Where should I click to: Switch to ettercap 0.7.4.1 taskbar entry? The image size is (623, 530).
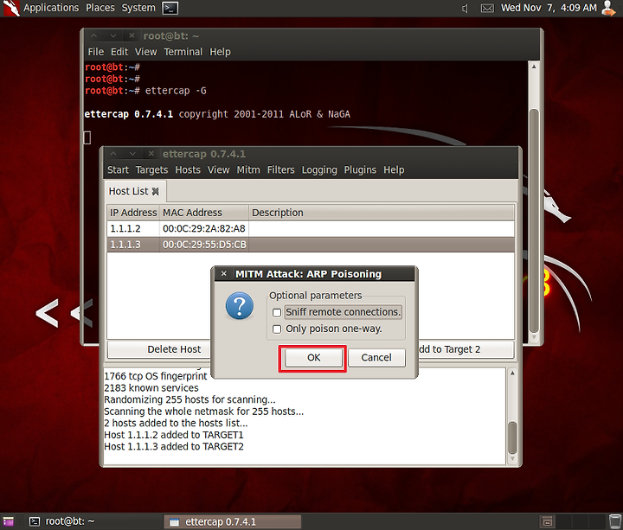coord(233,521)
